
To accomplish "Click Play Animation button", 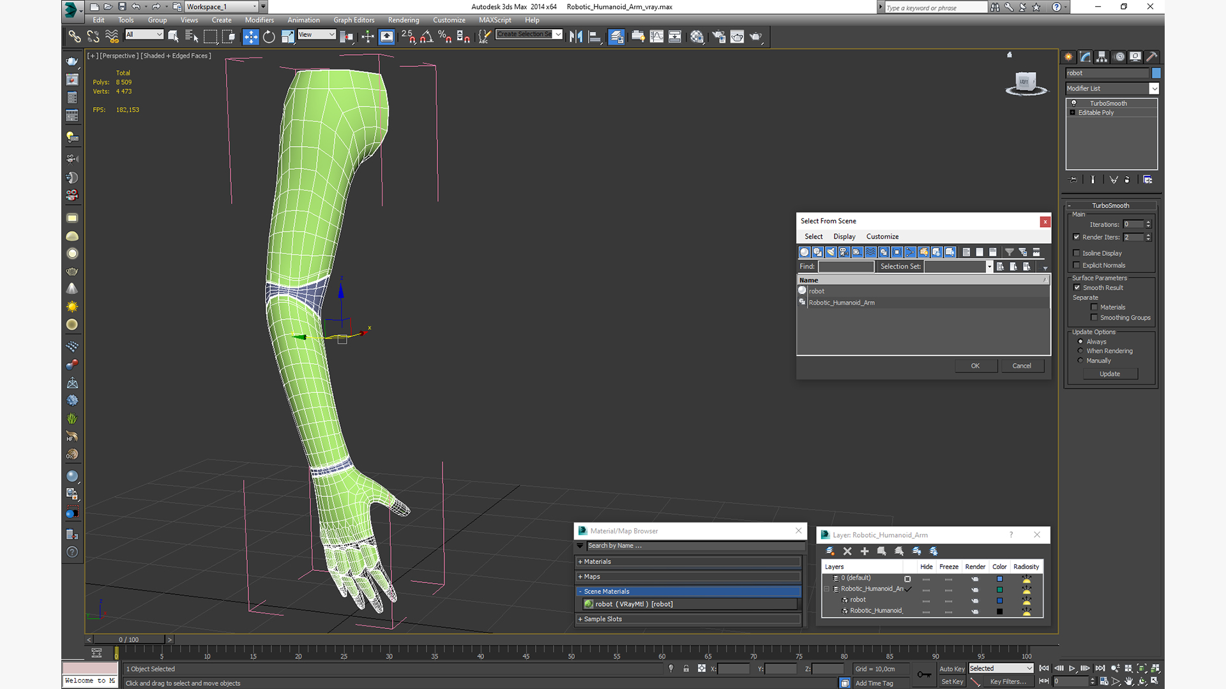I will click(1072, 669).
